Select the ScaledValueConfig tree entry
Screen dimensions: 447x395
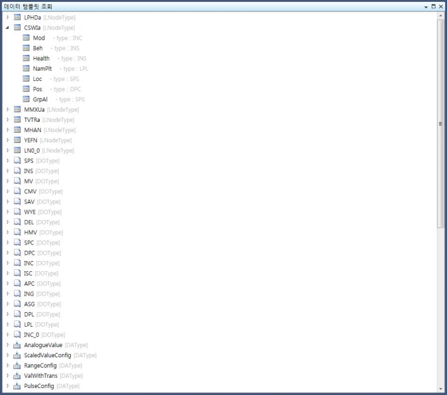click(48, 355)
